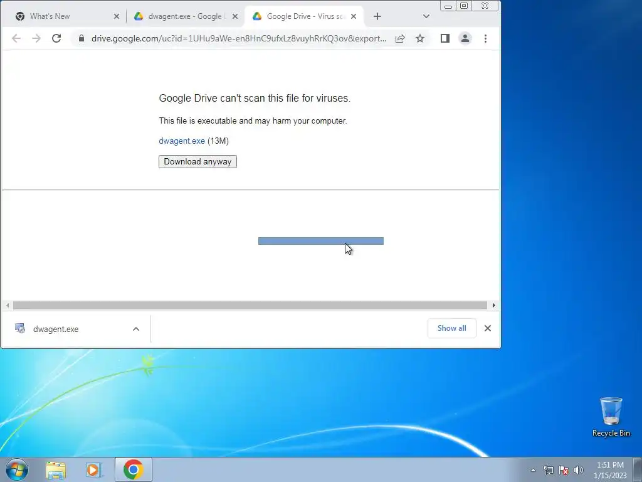Click the lock icon in address bar
Screen dimensions: 642x482
tap(82, 38)
